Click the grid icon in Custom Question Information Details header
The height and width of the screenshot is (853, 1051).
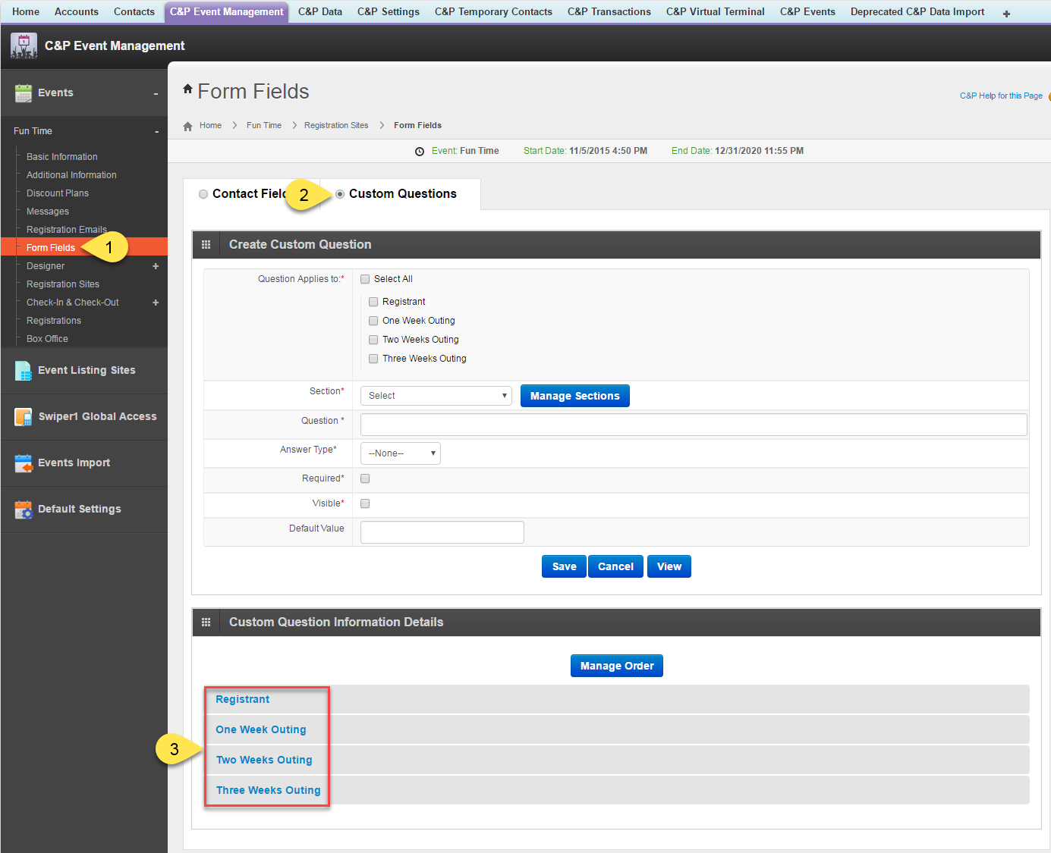coord(206,622)
